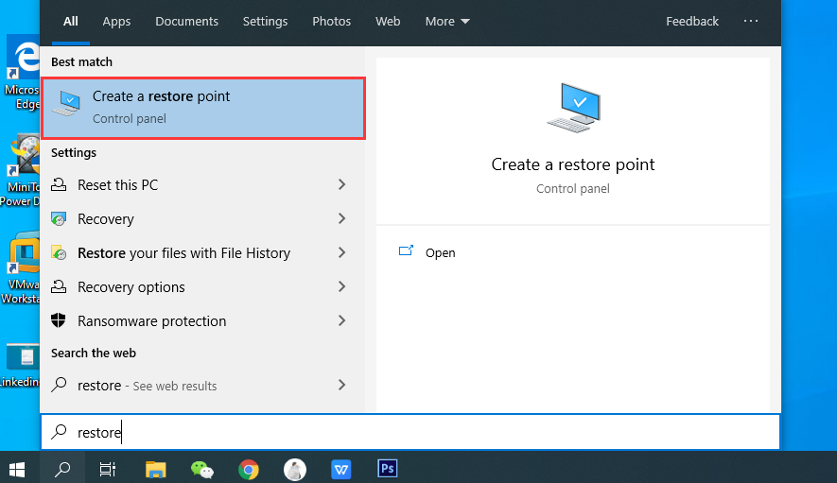Switch to the Photos search tab
Screen dimensions: 837x483
(x=332, y=22)
